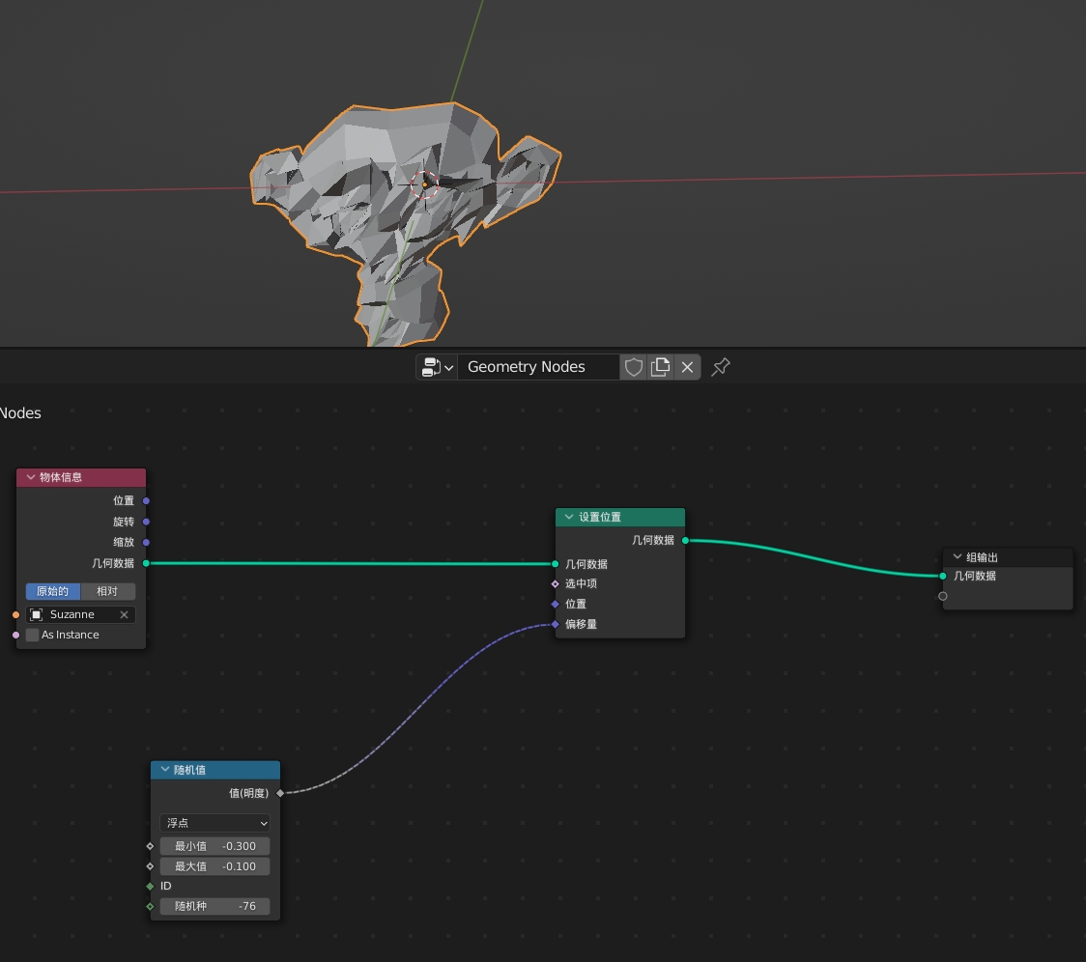This screenshot has height=962, width=1086.
Task: Click the 随机种 -76 value field
Action: [x=214, y=906]
